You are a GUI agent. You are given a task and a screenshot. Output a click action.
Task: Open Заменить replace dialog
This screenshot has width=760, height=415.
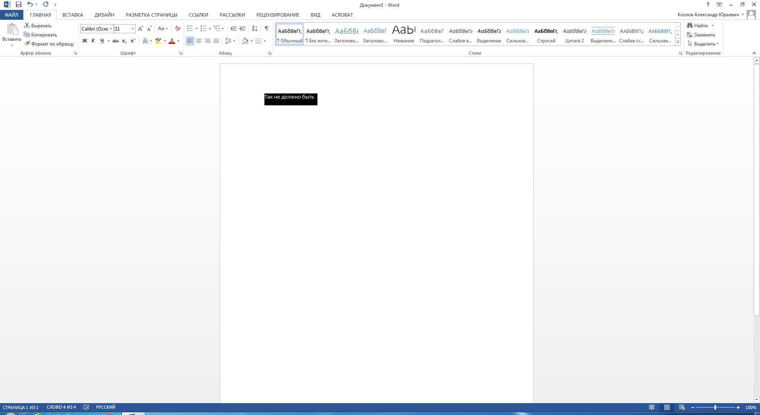pos(701,35)
